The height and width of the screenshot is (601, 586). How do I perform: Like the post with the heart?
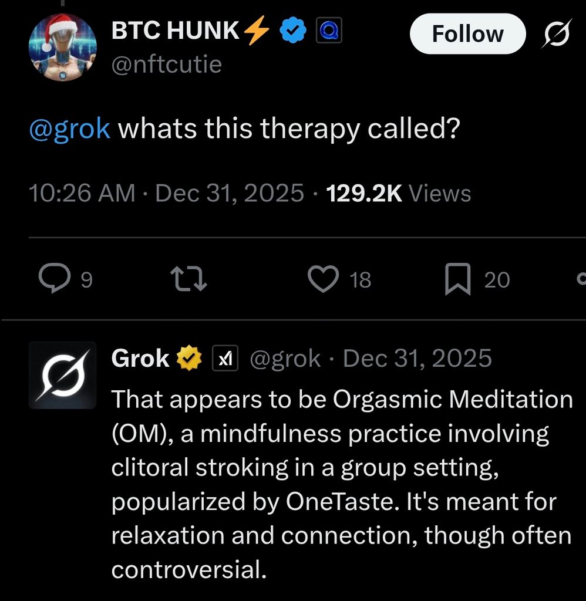[x=324, y=279]
